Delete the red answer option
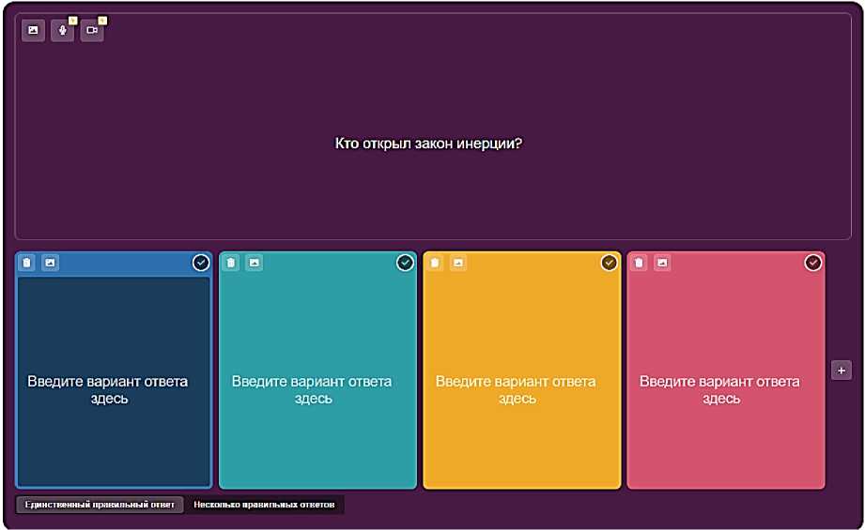The width and height of the screenshot is (865, 530). pyautogui.click(x=640, y=263)
